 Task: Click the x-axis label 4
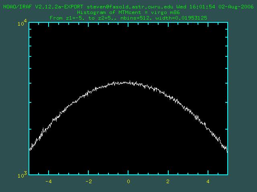point(208,181)
